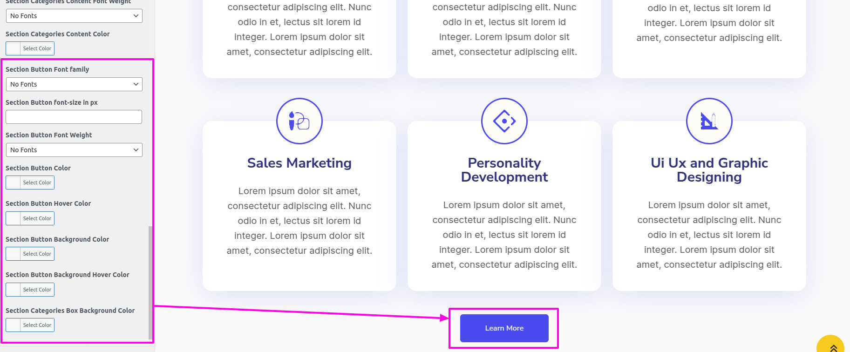Image resolution: width=850 pixels, height=352 pixels.
Task: Pick Section Button Hover Color swatch
Action: pyautogui.click(x=30, y=218)
